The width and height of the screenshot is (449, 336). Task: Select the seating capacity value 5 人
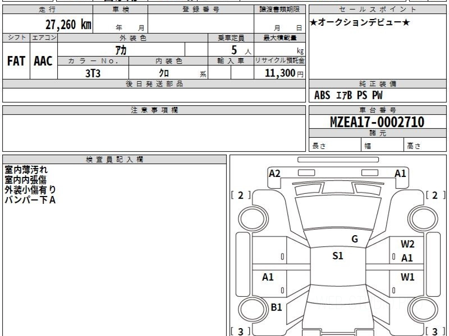click(x=241, y=50)
